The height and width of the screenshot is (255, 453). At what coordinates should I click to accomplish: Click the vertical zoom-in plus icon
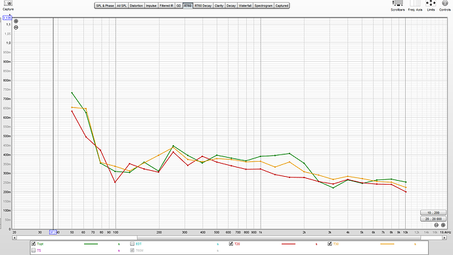coord(16,21)
